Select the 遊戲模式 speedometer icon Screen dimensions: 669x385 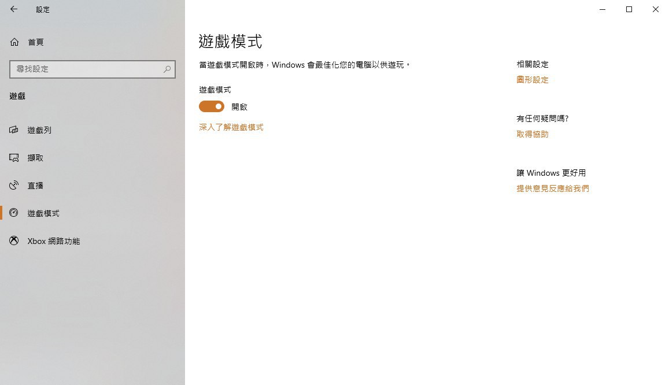[x=14, y=213]
